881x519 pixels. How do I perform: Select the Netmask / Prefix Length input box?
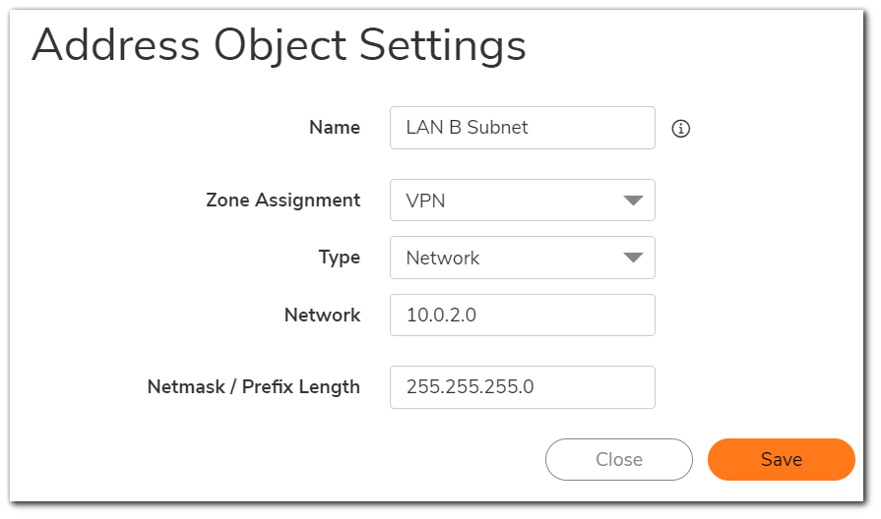523,387
